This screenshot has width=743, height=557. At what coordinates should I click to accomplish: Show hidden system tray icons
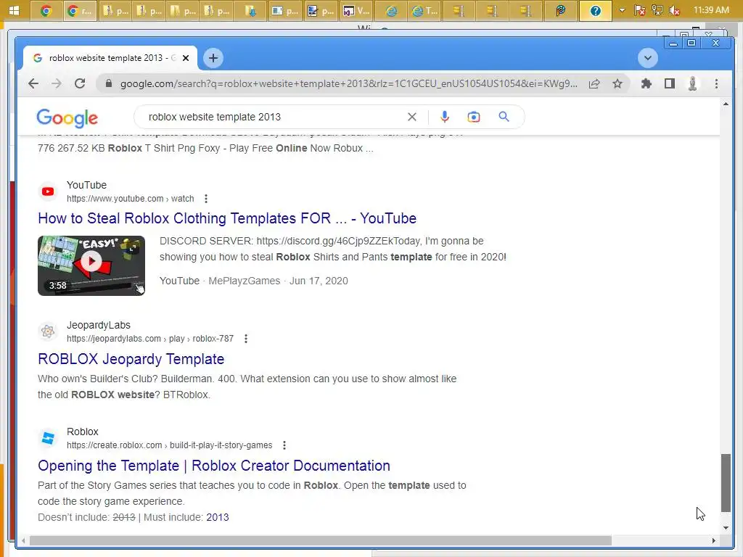[x=622, y=10]
